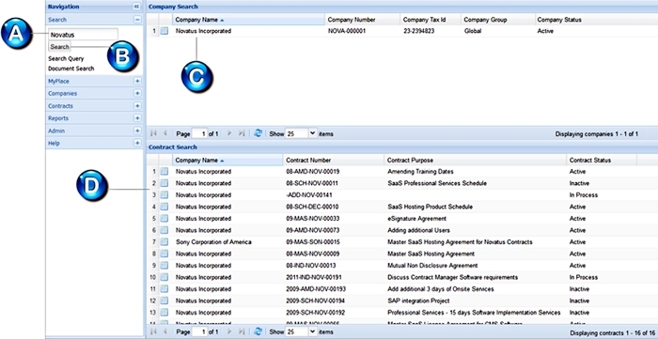Open the Reports navigation item

tap(58, 118)
